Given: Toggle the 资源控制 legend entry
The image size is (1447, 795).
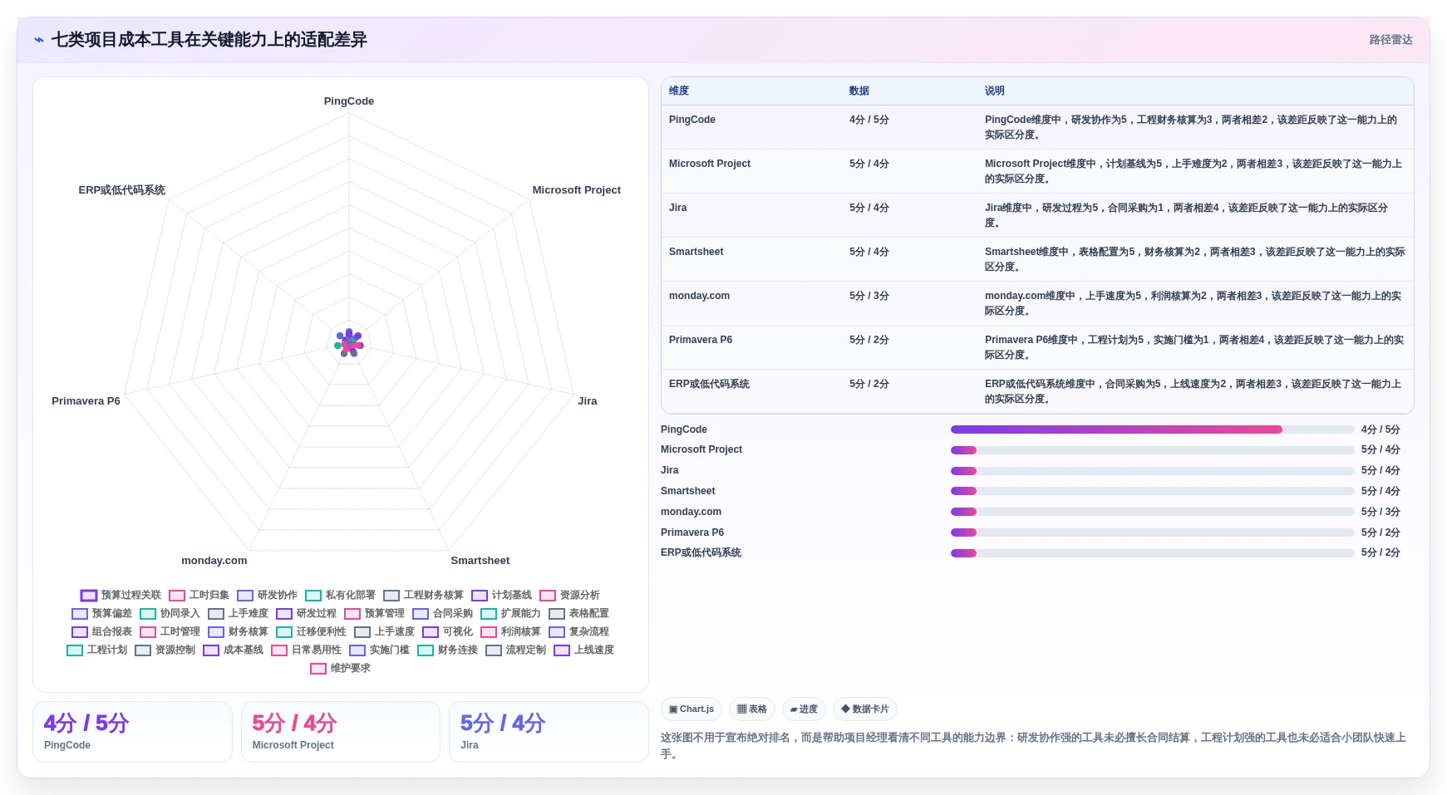Looking at the screenshot, I should click(165, 650).
